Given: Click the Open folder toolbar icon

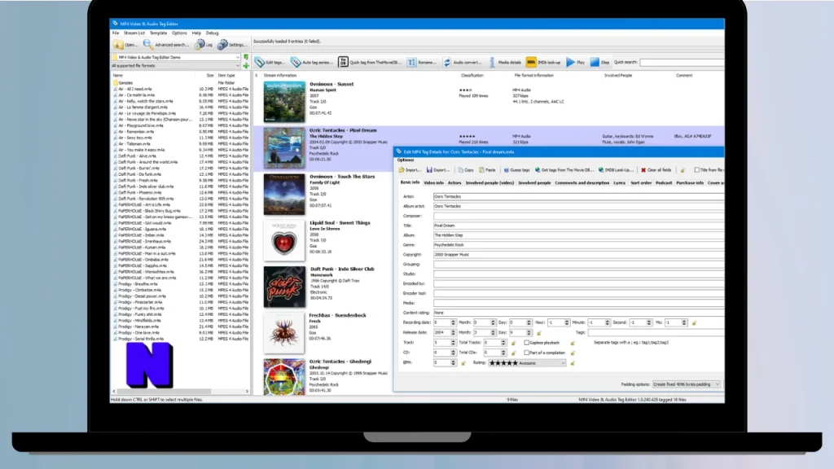Looking at the screenshot, I should pyautogui.click(x=118, y=45).
